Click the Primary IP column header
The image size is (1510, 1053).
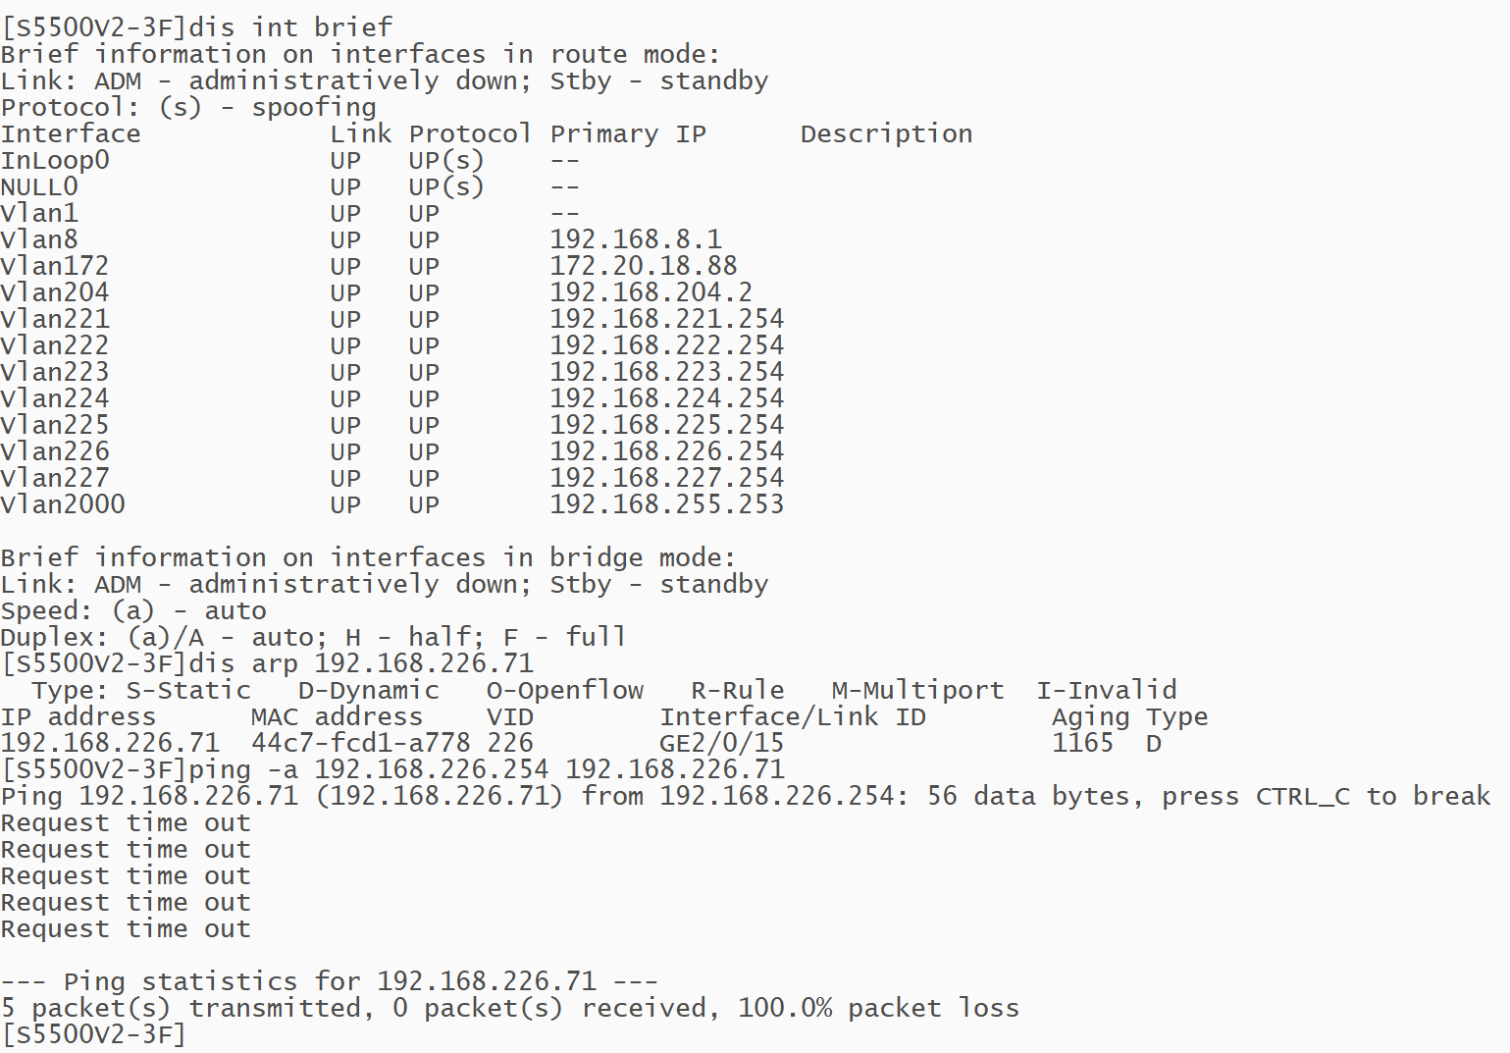click(x=627, y=133)
